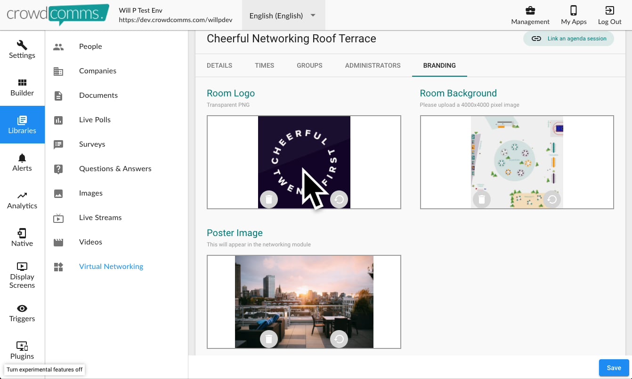This screenshot has width=632, height=379.
Task: Open the Settings wrench section
Action: [x=22, y=49]
